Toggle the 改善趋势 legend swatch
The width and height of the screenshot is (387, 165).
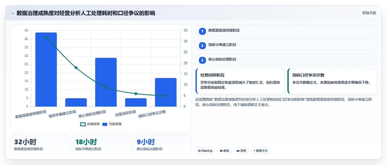pyautogui.click(x=83, y=124)
